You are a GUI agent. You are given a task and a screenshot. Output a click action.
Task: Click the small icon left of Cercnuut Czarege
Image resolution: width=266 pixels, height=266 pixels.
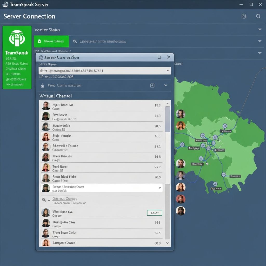44,200
